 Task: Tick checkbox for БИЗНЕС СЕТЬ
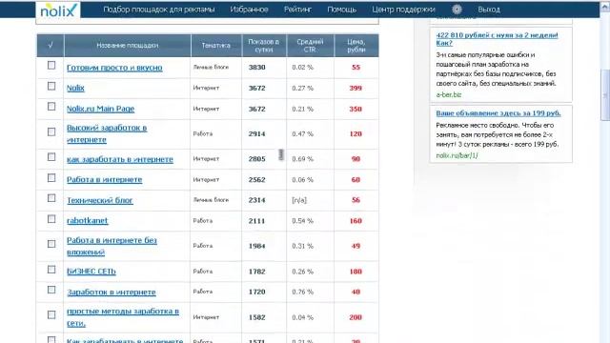51,270
